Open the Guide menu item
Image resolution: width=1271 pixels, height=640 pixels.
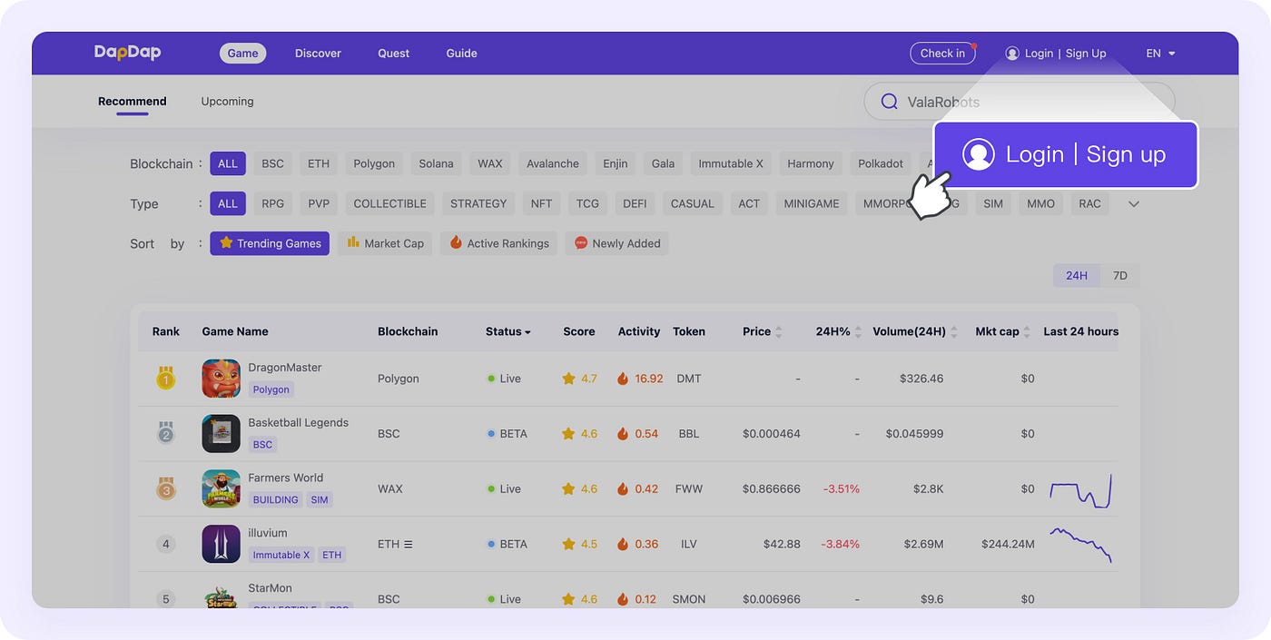[x=461, y=54]
